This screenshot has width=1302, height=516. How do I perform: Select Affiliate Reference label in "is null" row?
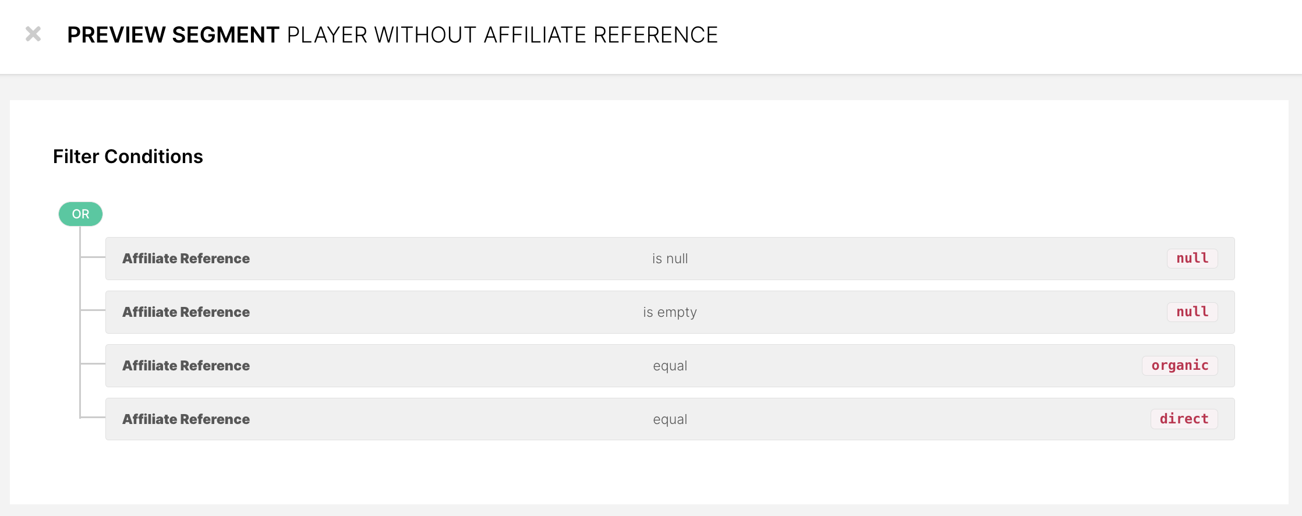tap(186, 259)
